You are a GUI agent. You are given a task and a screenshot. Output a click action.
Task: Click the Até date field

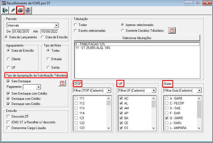(x=49, y=31)
